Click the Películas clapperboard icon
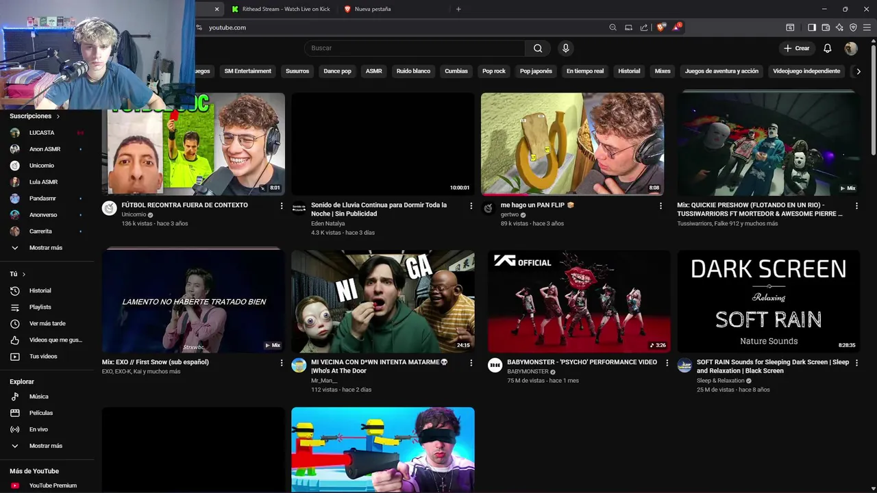Image resolution: width=877 pixels, height=493 pixels. 14,413
